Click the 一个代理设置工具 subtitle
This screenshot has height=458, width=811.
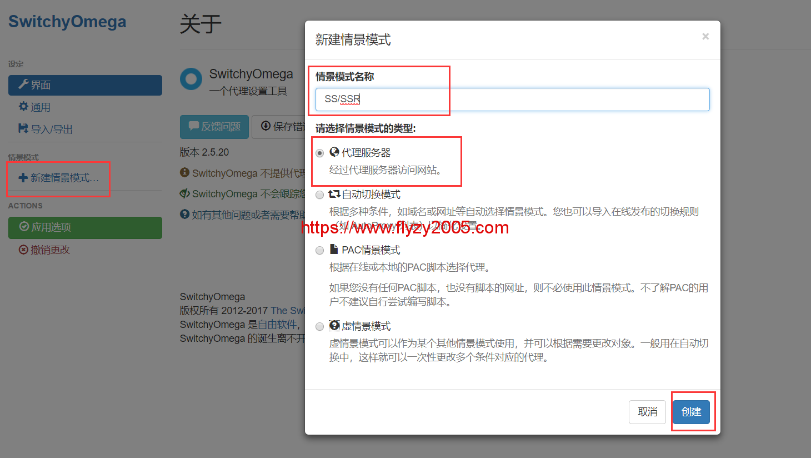click(248, 91)
